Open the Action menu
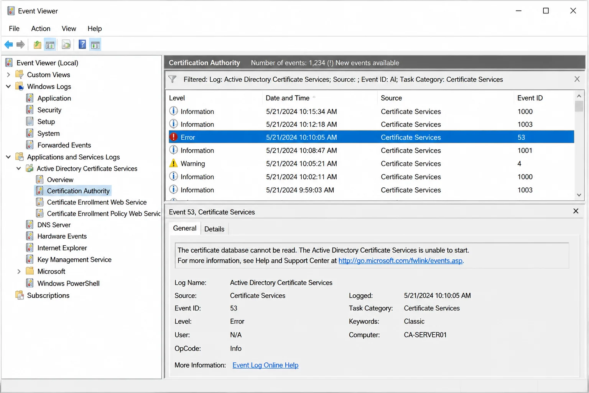Image resolution: width=589 pixels, height=393 pixels. pyautogui.click(x=41, y=28)
